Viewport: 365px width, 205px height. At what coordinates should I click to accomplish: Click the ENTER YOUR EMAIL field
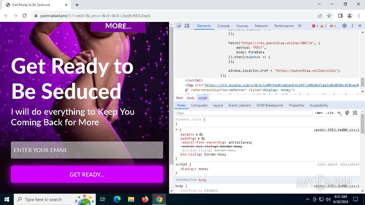pos(87,150)
